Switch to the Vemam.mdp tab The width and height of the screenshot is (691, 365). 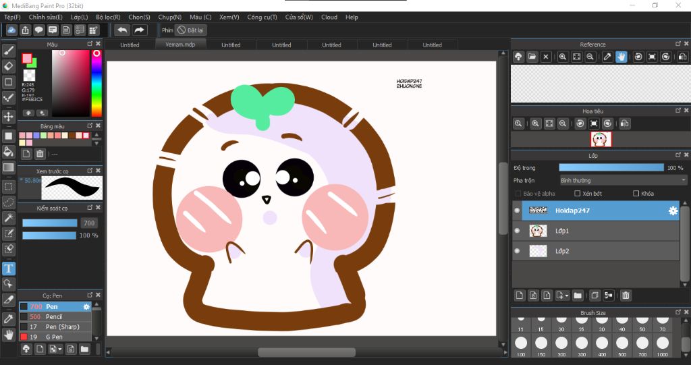pos(180,45)
